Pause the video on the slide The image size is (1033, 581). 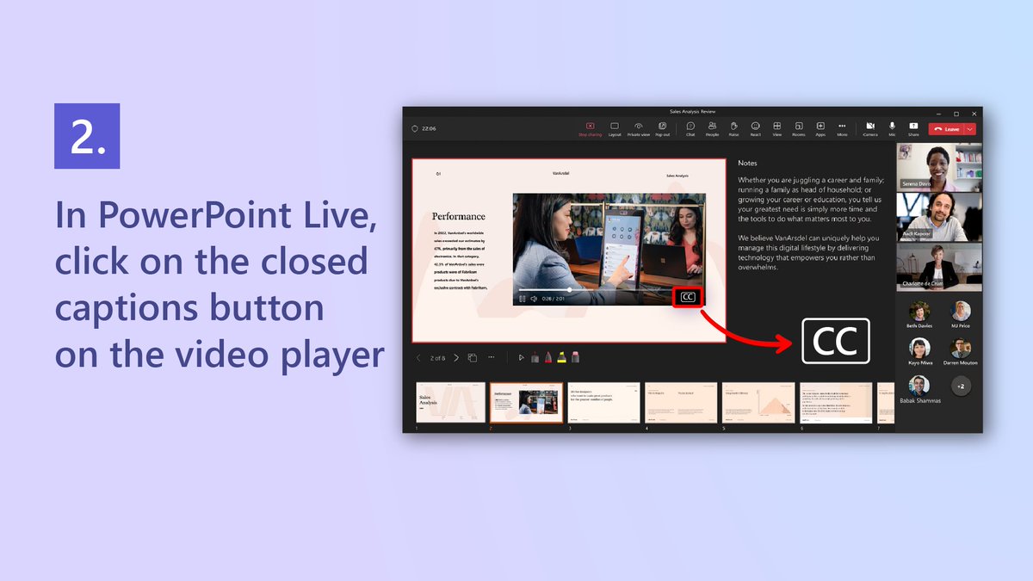(x=523, y=299)
